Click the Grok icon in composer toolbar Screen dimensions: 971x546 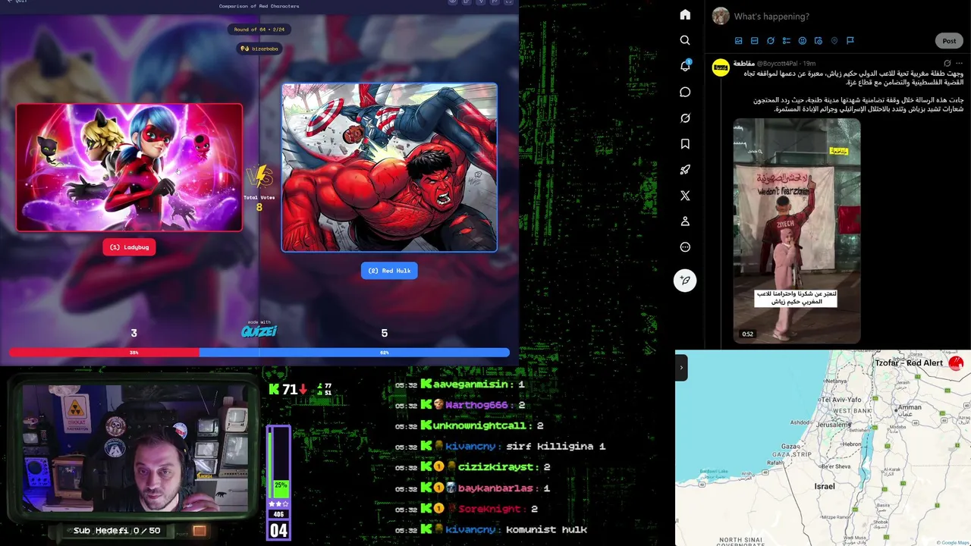770,40
